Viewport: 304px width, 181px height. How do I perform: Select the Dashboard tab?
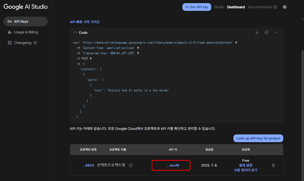[x=236, y=7]
